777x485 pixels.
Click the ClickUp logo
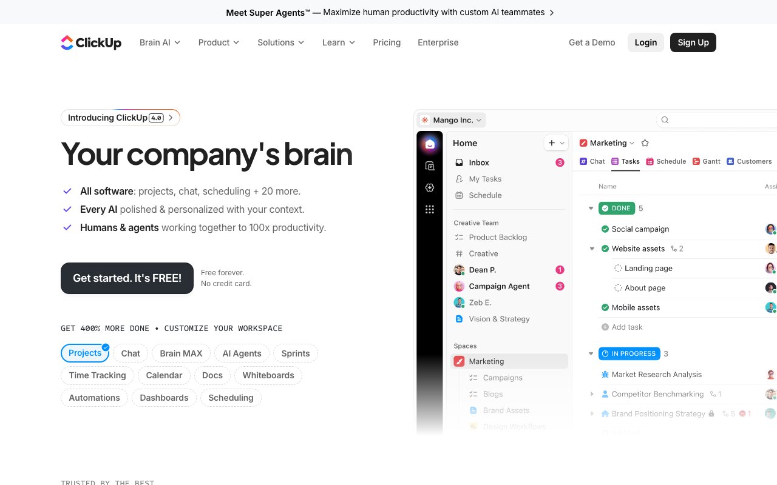tap(91, 42)
